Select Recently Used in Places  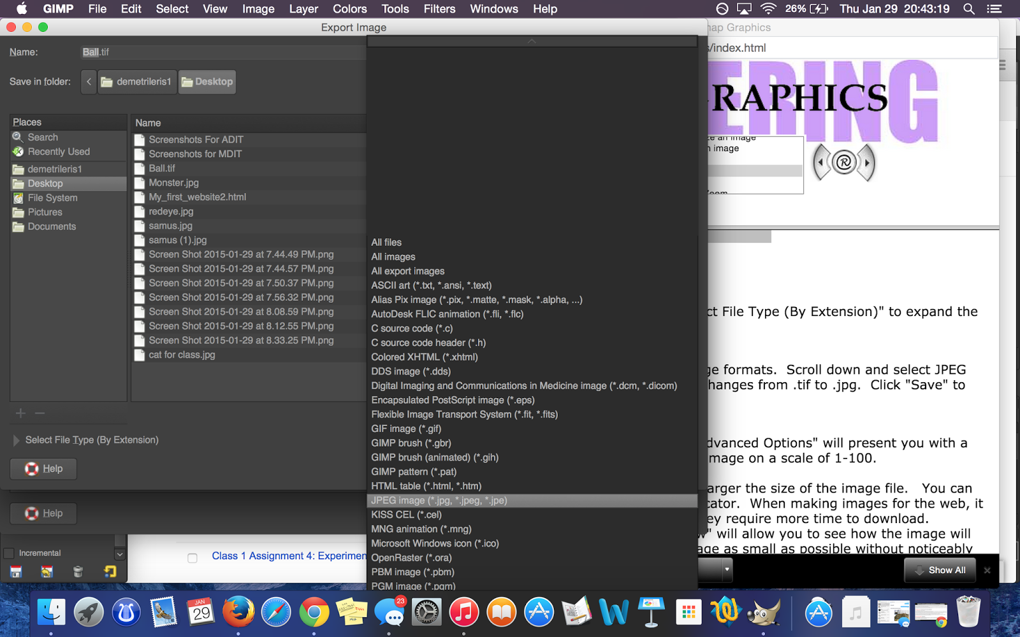click(68, 152)
